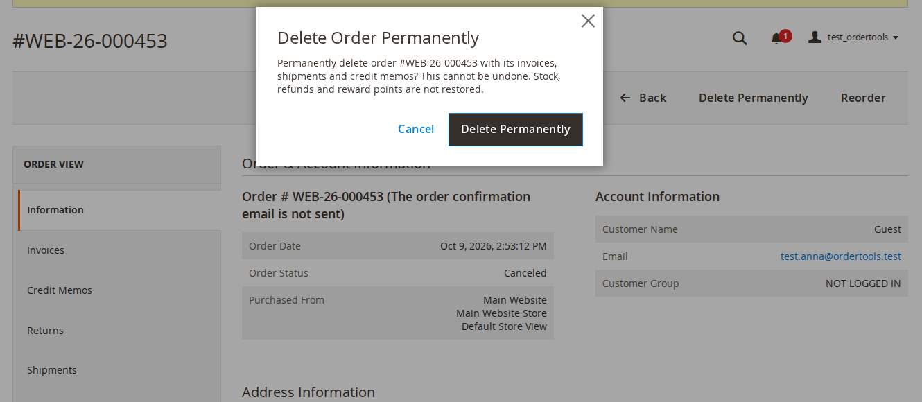Click Cancel in the delete dialog

tap(416, 130)
